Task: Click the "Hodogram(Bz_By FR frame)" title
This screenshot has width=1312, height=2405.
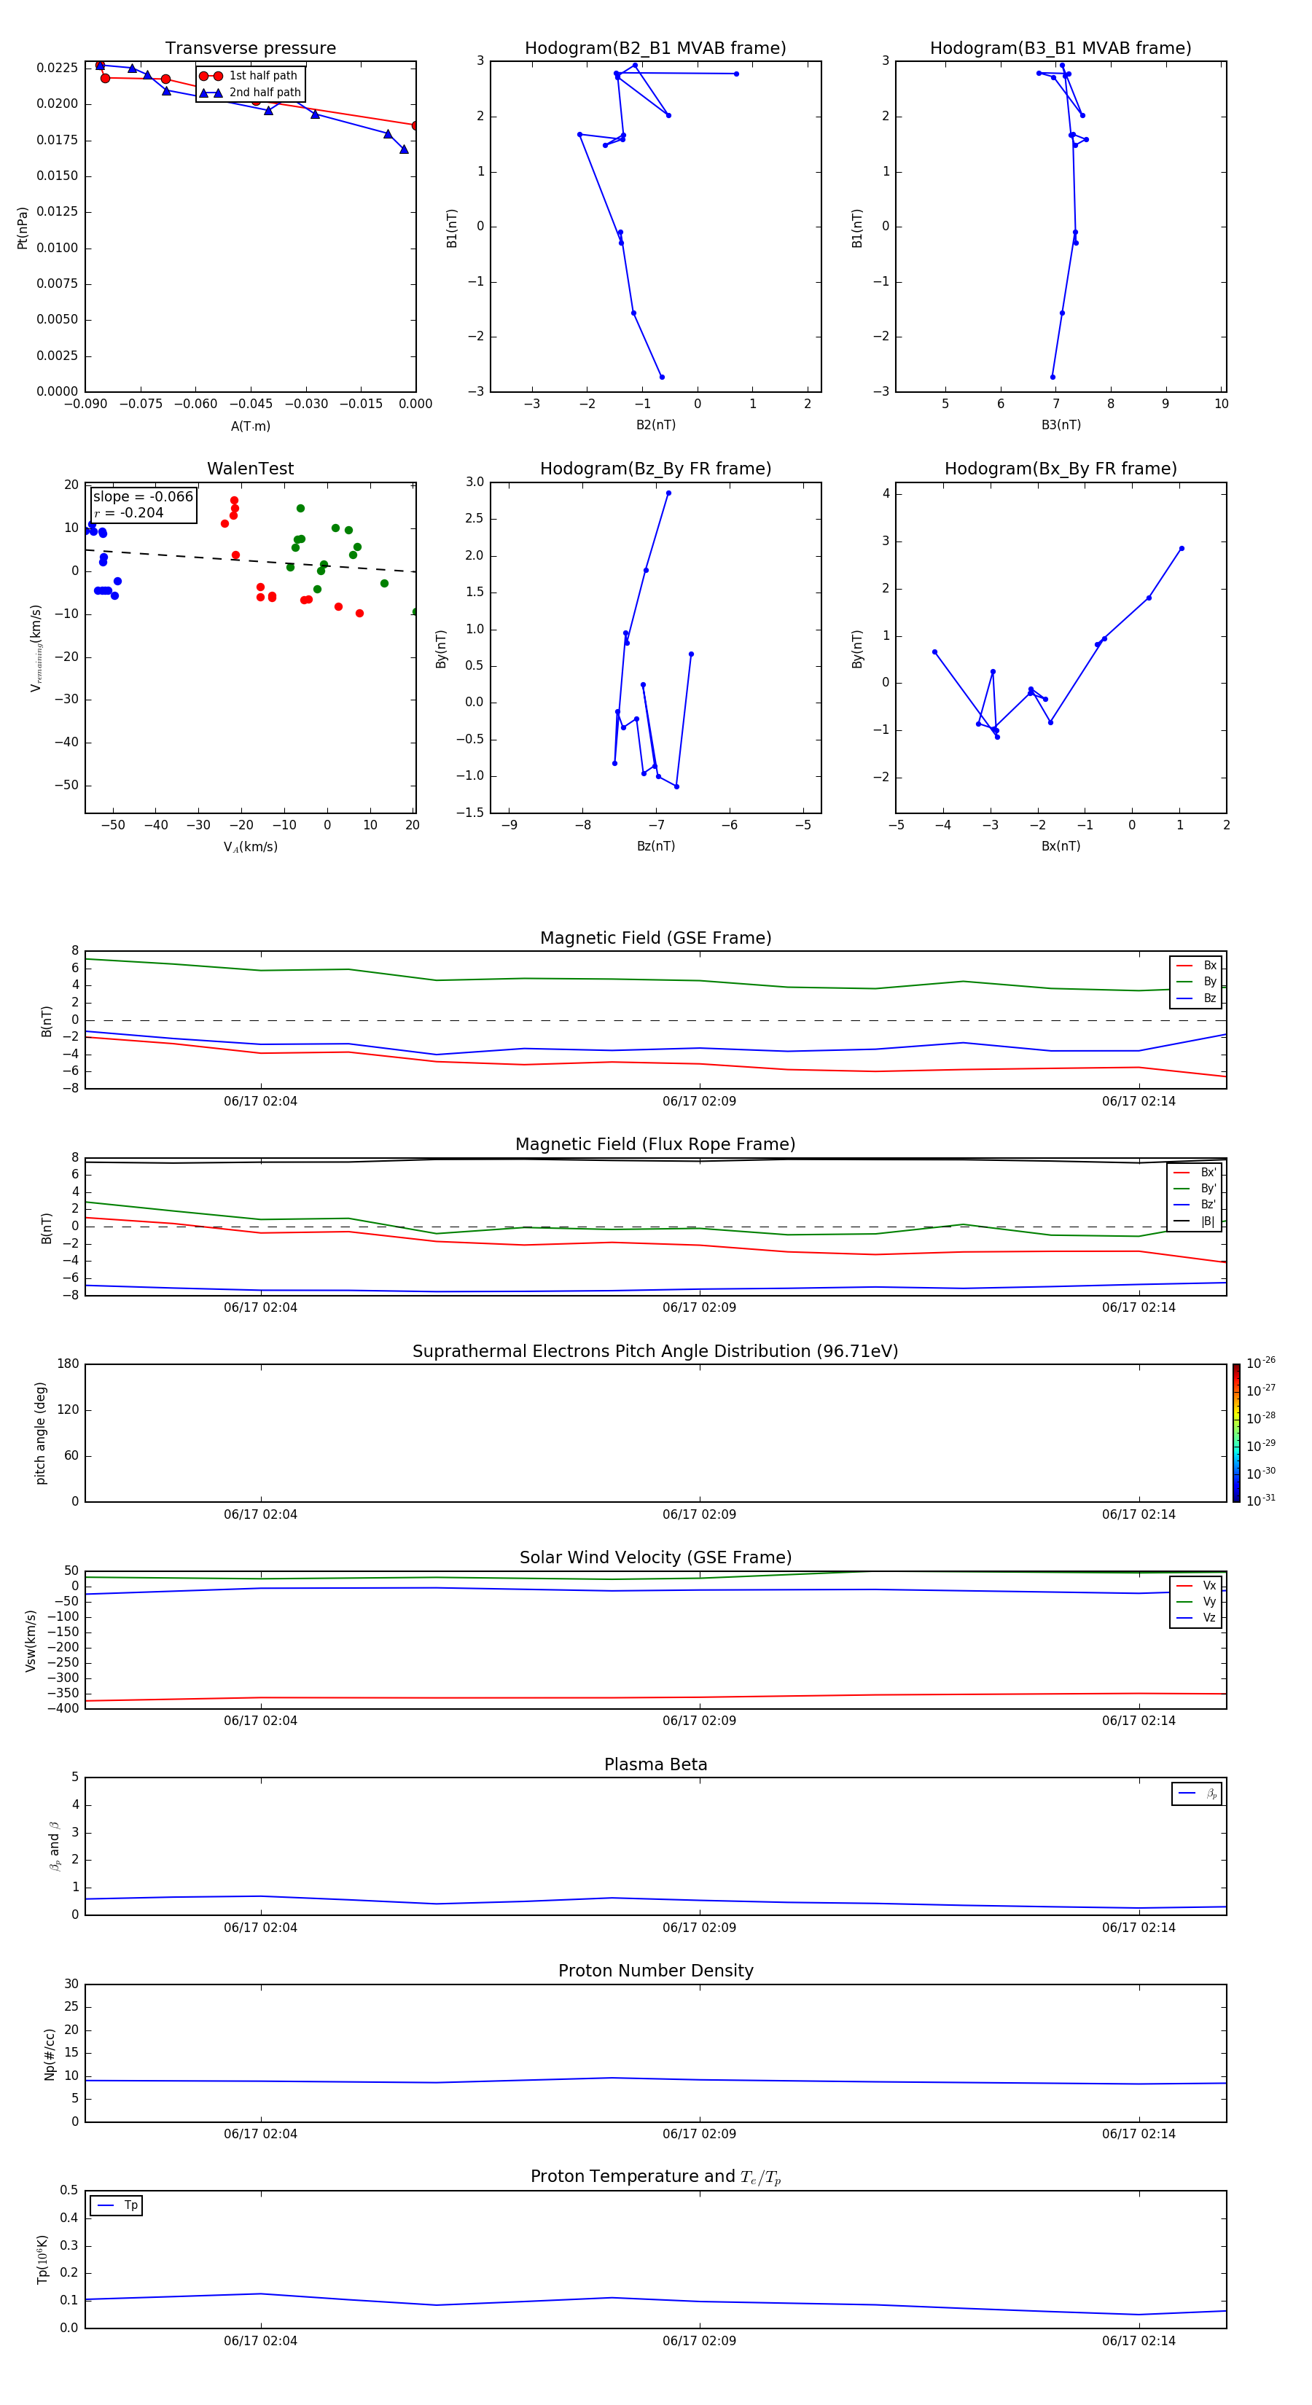Action: click(x=655, y=469)
